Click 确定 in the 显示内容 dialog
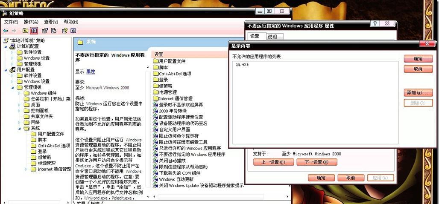 [418, 59]
